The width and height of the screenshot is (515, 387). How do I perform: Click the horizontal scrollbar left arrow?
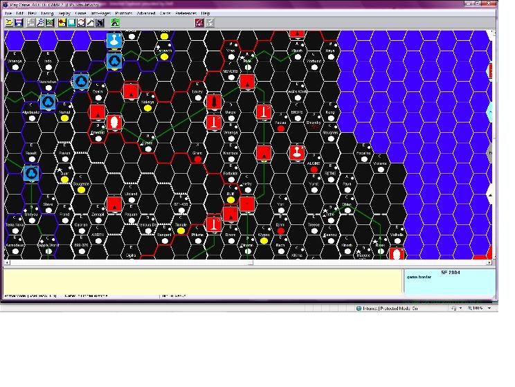point(7,263)
